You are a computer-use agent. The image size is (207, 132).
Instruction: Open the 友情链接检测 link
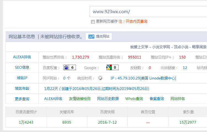click(x=80, y=99)
